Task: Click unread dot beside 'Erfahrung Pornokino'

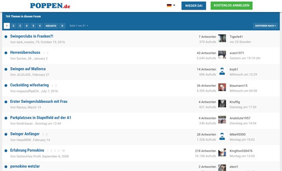Action: click(x=6, y=151)
